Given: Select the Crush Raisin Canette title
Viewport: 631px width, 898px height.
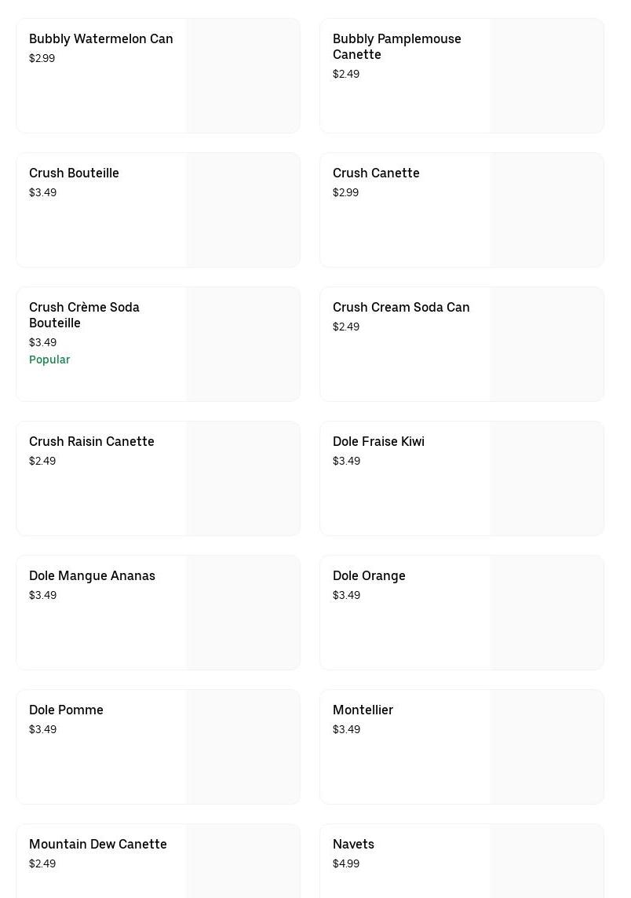Looking at the screenshot, I should [x=92, y=442].
